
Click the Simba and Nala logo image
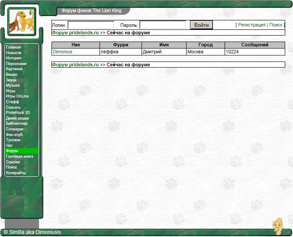click(x=21, y=21)
